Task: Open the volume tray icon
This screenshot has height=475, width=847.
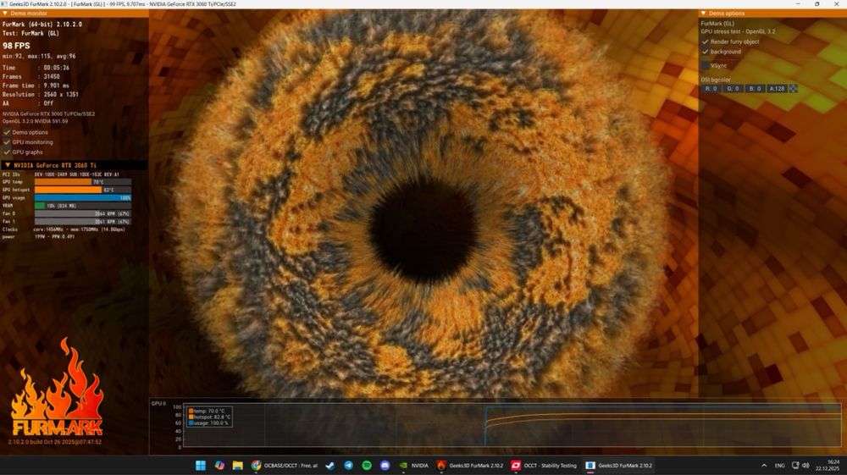Action: pyautogui.click(x=805, y=466)
